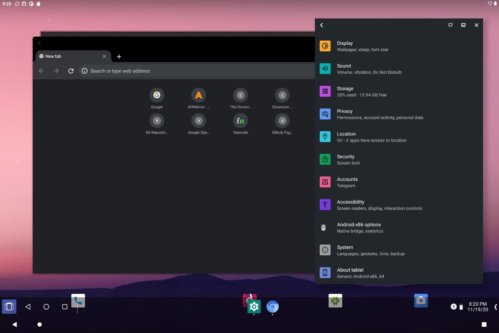
Task: Select the New tab tab
Action: click(x=67, y=56)
